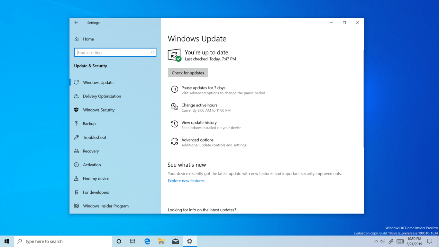
Task: Click the Backup upload arrow icon
Action: (77, 123)
